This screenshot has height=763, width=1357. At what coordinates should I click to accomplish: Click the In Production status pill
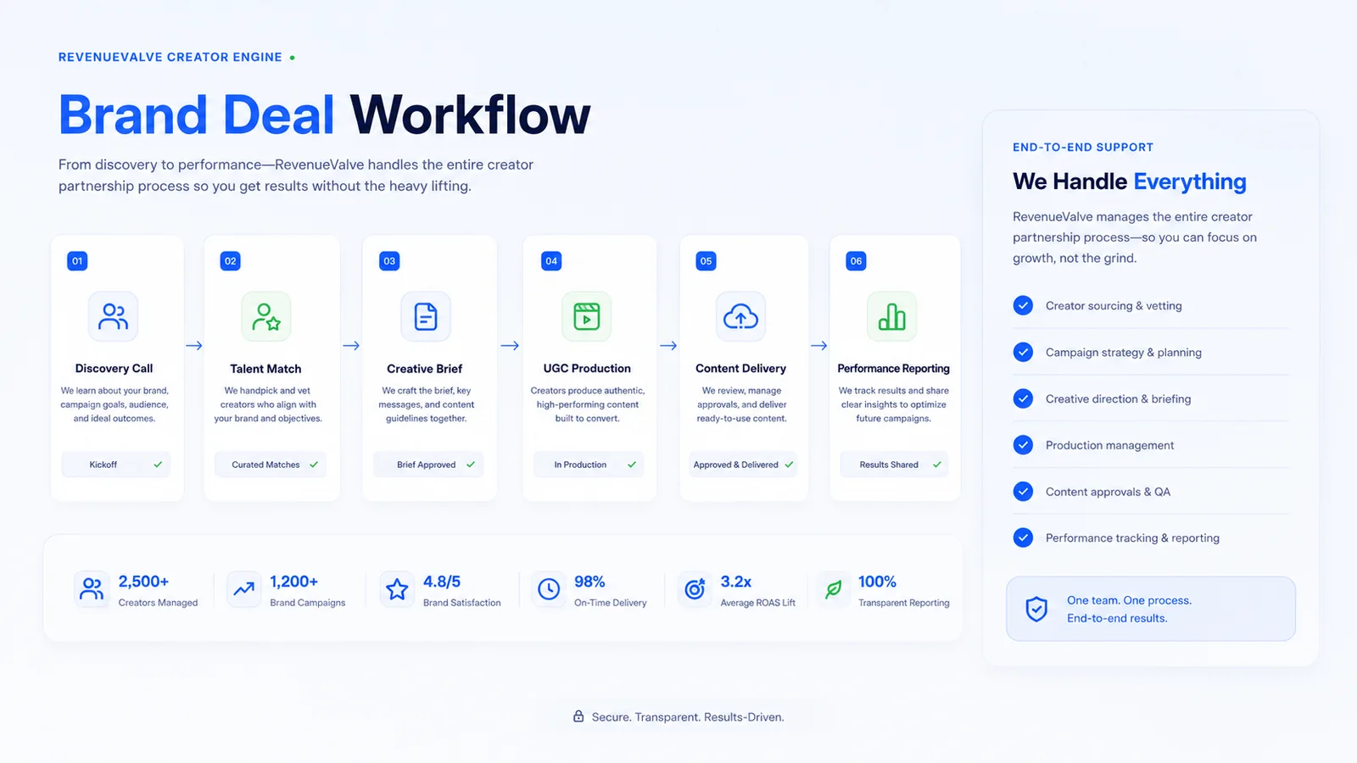(589, 465)
